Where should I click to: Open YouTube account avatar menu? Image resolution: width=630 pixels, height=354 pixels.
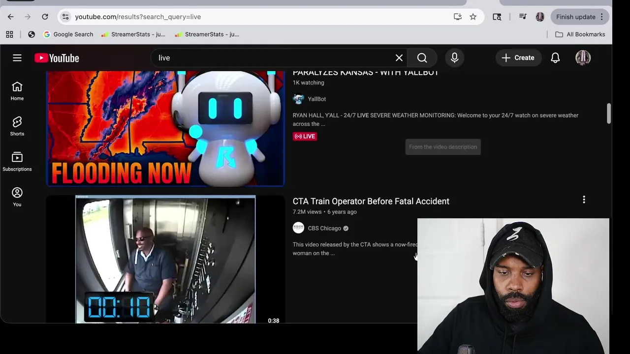(x=583, y=58)
